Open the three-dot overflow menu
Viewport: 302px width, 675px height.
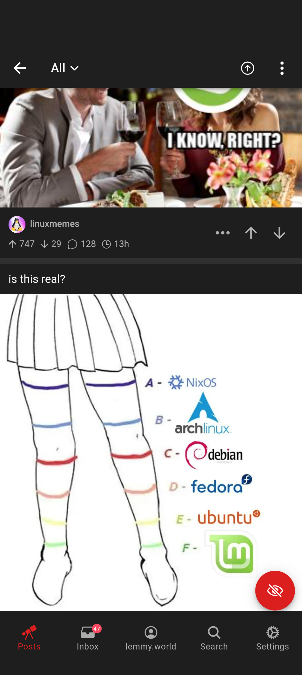[x=282, y=68]
